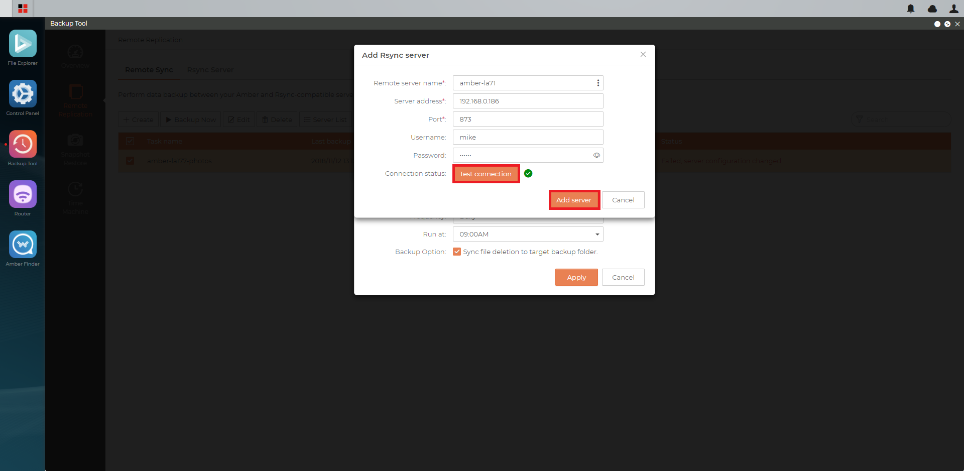This screenshot has width=964, height=471.
Task: Select the amber-la177-photos task name
Action: 179,161
